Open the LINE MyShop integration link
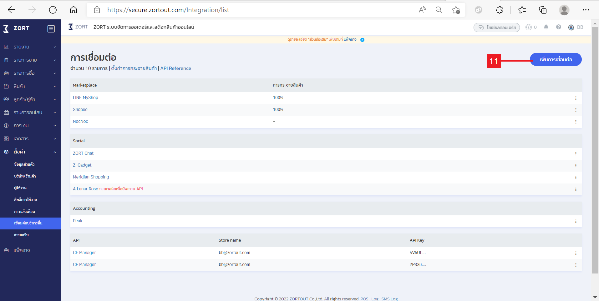This screenshot has width=599, height=301. 85,98
